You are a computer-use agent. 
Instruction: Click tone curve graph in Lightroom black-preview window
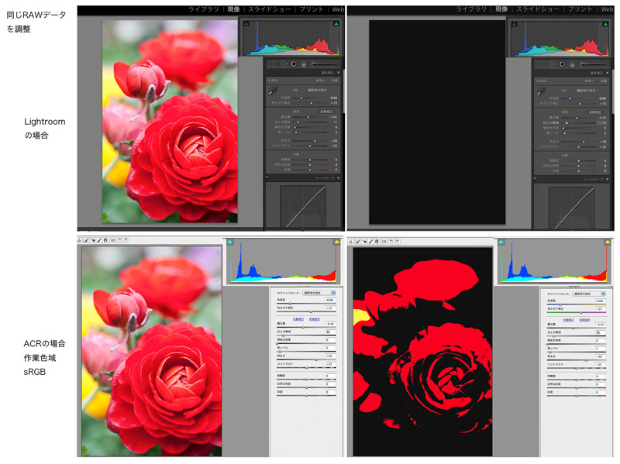point(572,208)
